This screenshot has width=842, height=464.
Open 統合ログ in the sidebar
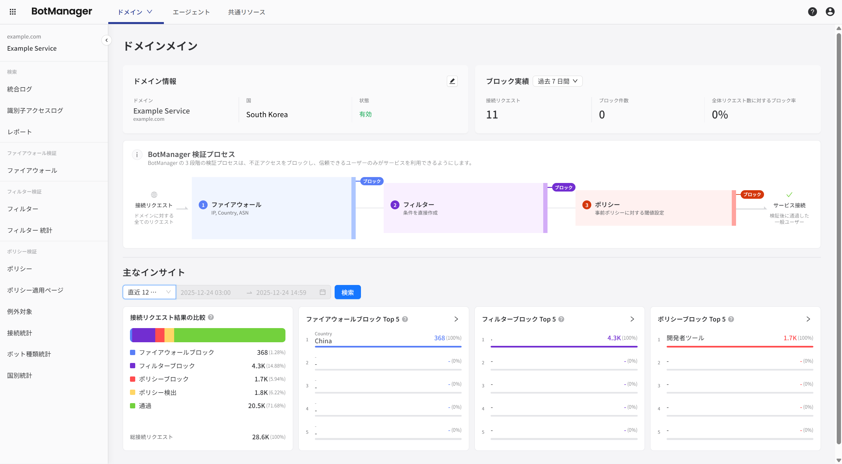tap(19, 89)
